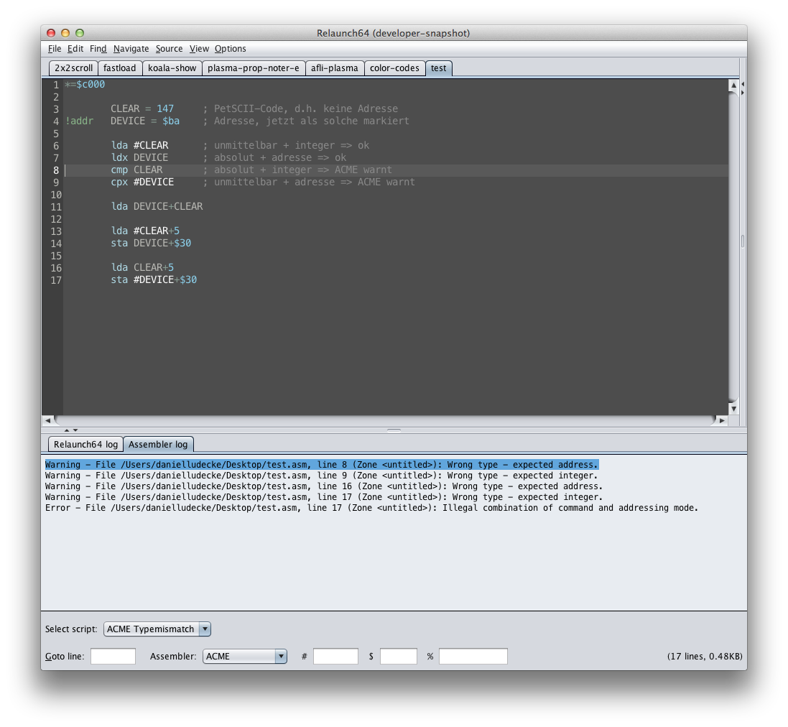Switch to the koala-show tab

pos(172,68)
